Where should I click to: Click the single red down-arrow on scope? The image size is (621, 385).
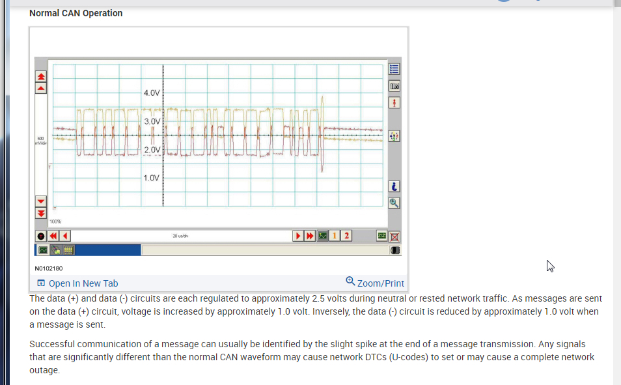click(41, 201)
